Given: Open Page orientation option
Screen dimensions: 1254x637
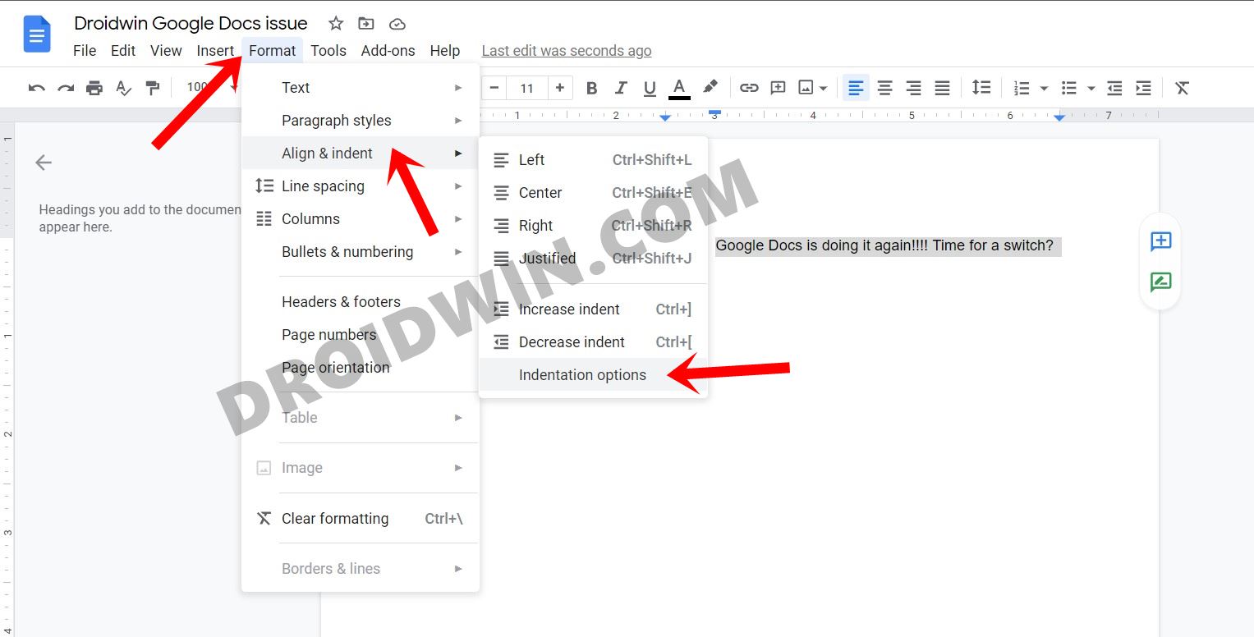Looking at the screenshot, I should click(361, 368).
